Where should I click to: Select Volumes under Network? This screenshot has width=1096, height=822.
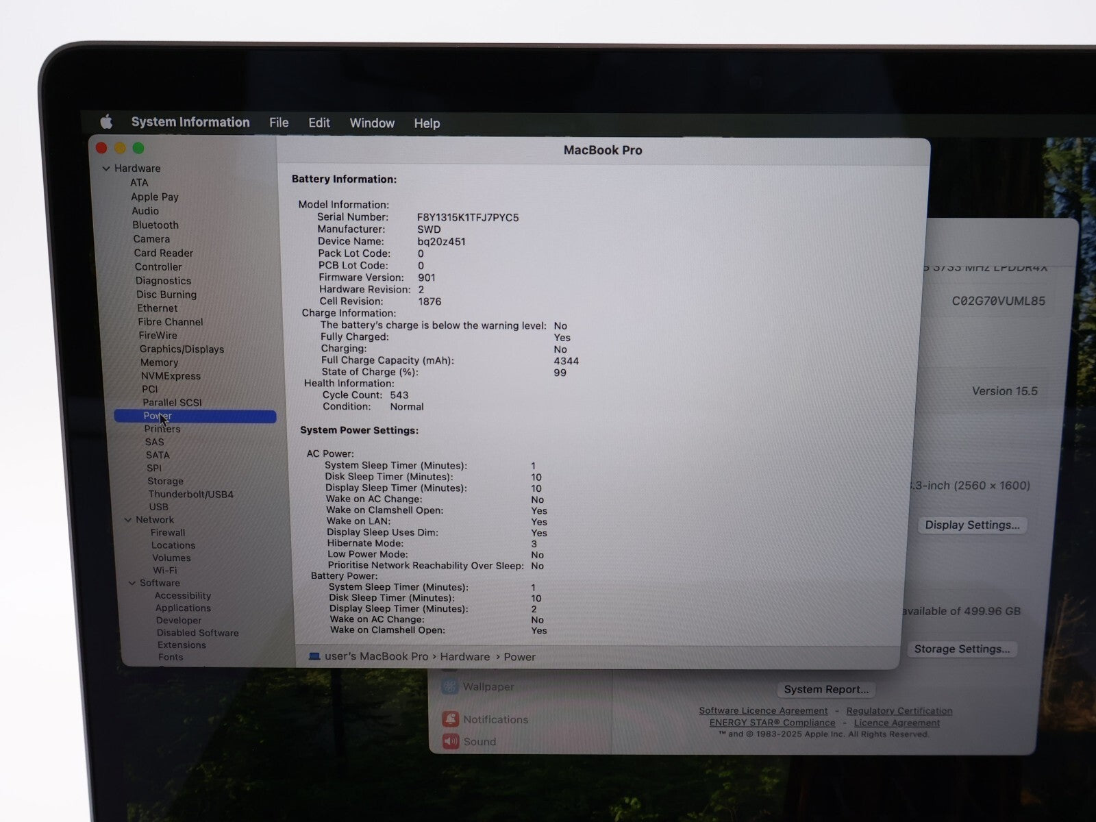(171, 558)
